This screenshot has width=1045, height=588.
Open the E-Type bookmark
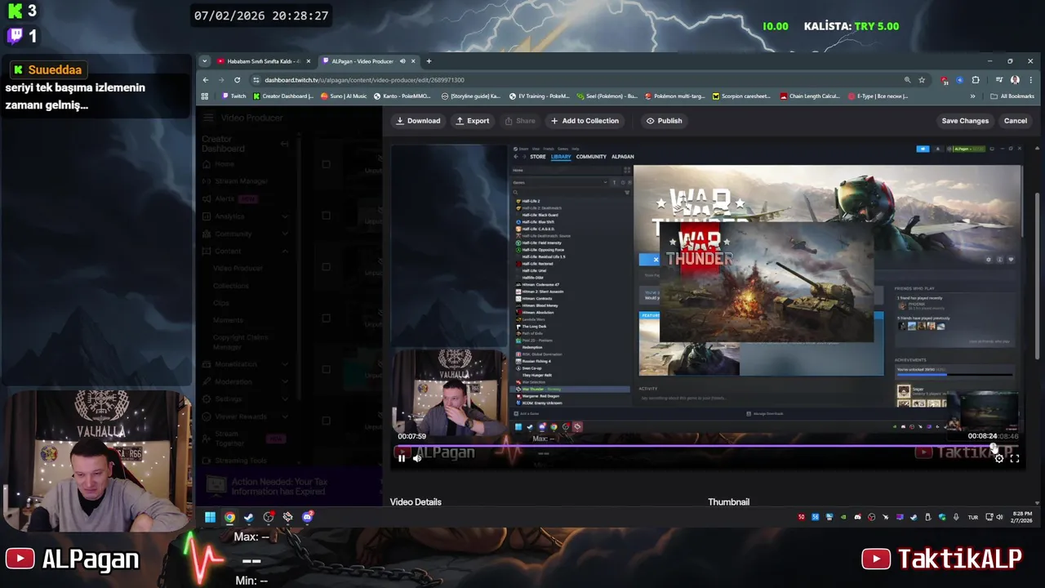(878, 96)
